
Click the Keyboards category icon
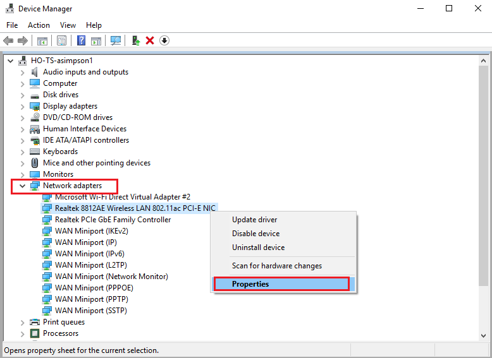pyautogui.click(x=35, y=152)
